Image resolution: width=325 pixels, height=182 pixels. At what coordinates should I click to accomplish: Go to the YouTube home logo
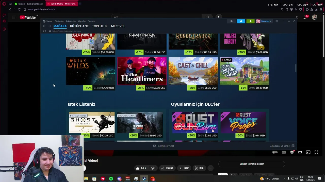pos(28,17)
